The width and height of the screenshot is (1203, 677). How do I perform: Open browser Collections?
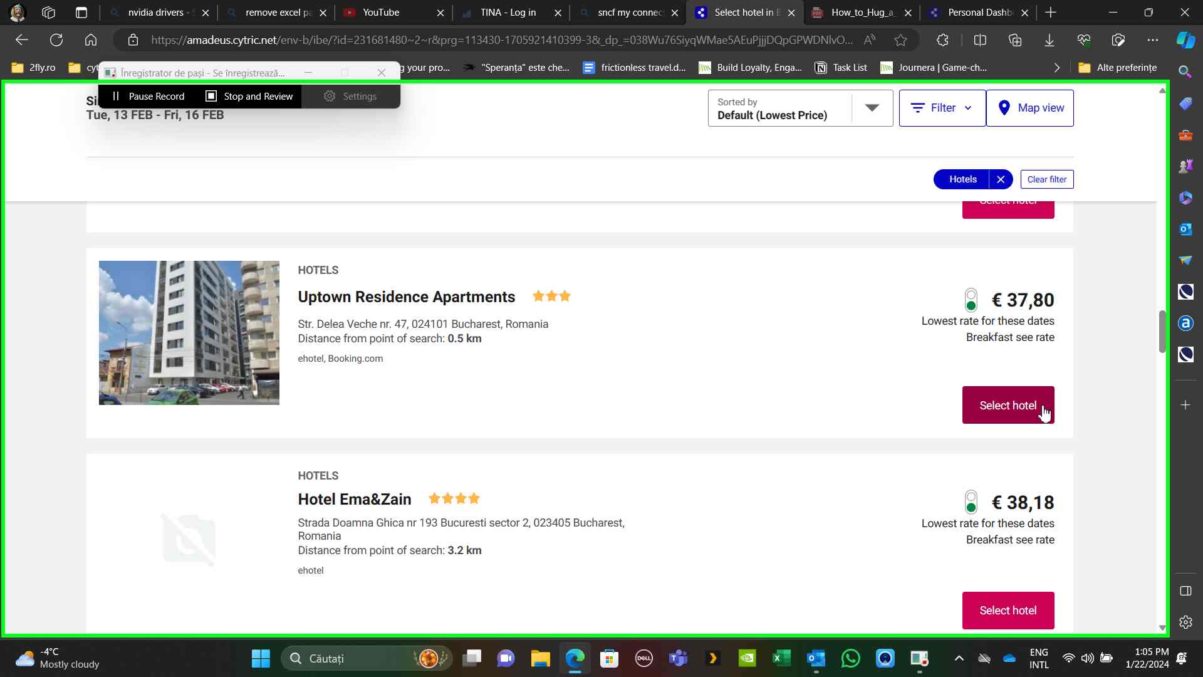[x=1015, y=40]
